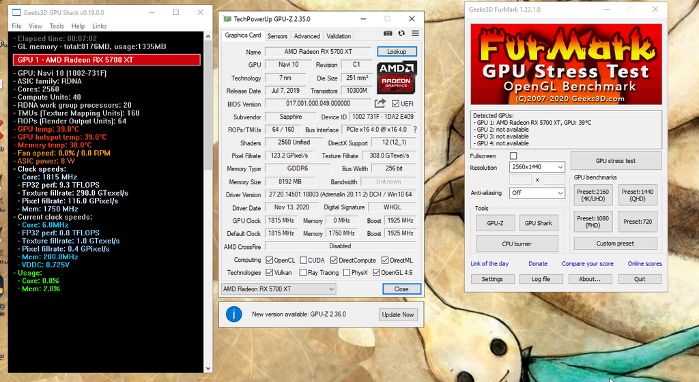Click the Driver Version field
The image size is (699, 382).
tap(340, 194)
